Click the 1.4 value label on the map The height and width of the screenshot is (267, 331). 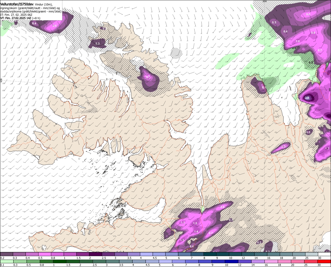[x=196, y=232]
